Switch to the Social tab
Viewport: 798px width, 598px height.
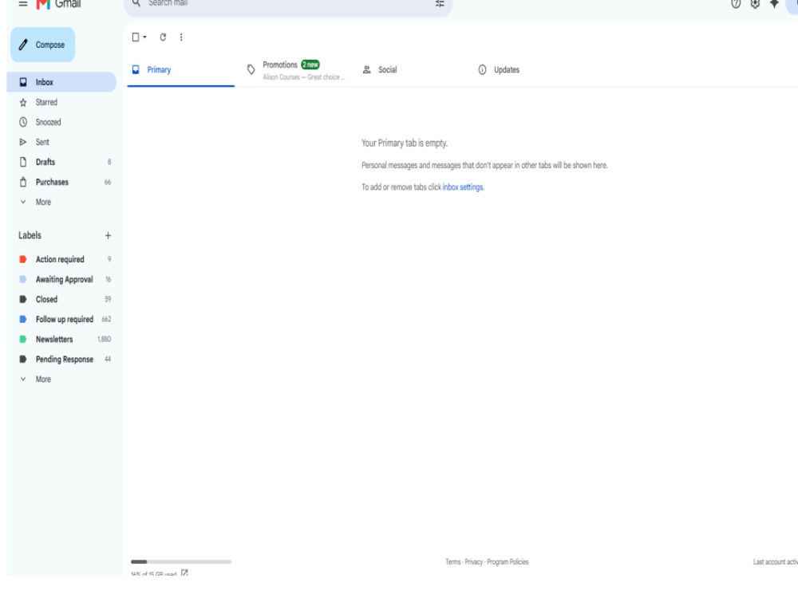point(411,70)
